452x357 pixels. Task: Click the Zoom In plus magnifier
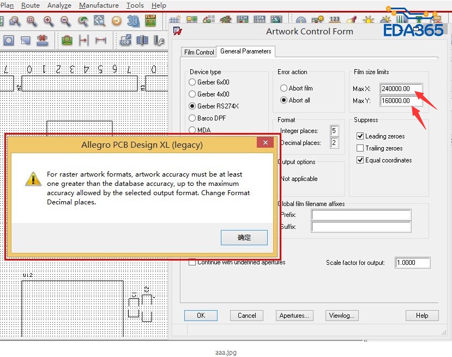click(49, 21)
